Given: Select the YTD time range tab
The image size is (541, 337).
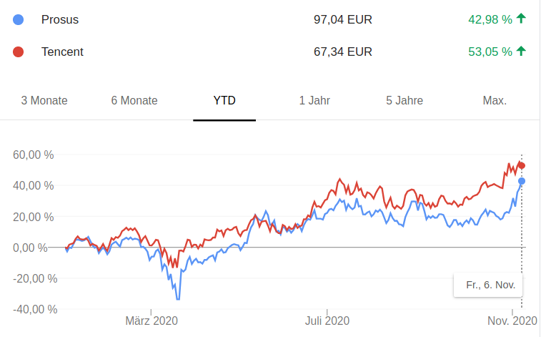Looking at the screenshot, I should pyautogui.click(x=224, y=100).
